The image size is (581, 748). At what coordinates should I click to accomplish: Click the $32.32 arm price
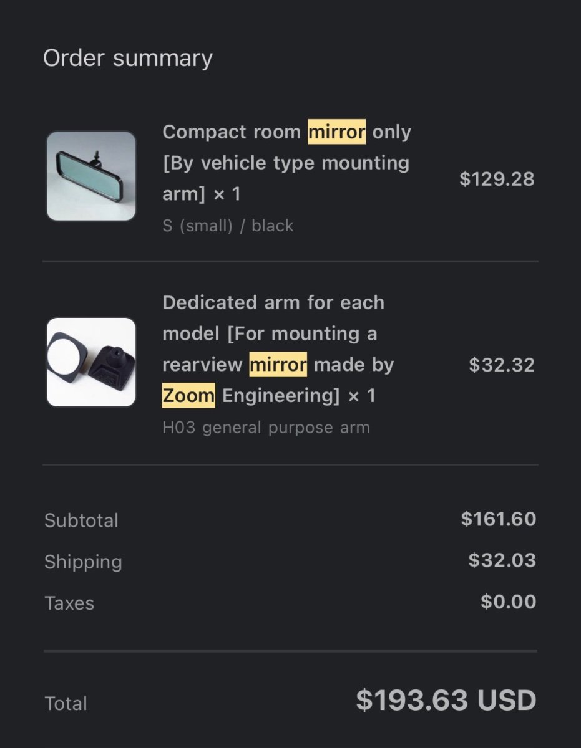click(x=502, y=365)
